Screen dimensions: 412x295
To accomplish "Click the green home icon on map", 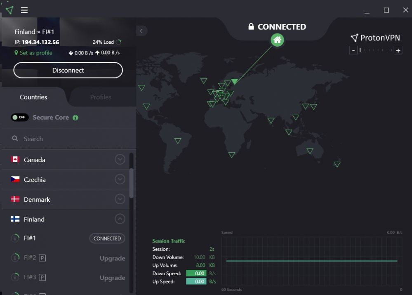I will point(278,40).
